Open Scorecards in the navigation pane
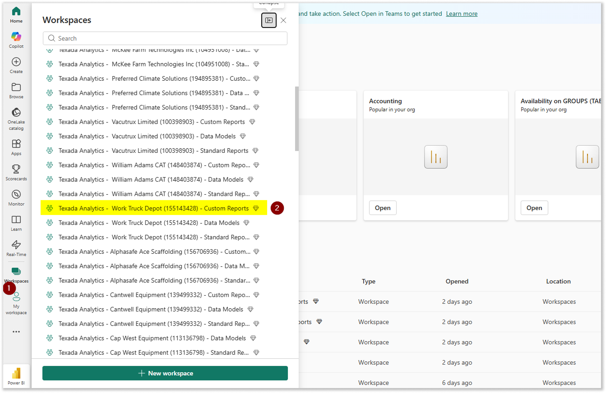This screenshot has height=393, width=606. (16, 172)
